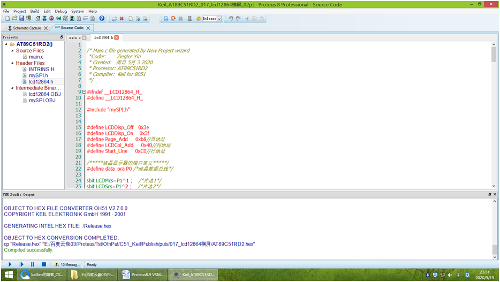Open the Windows Start button
Viewport: 500px width, 282px height.
(9, 275)
